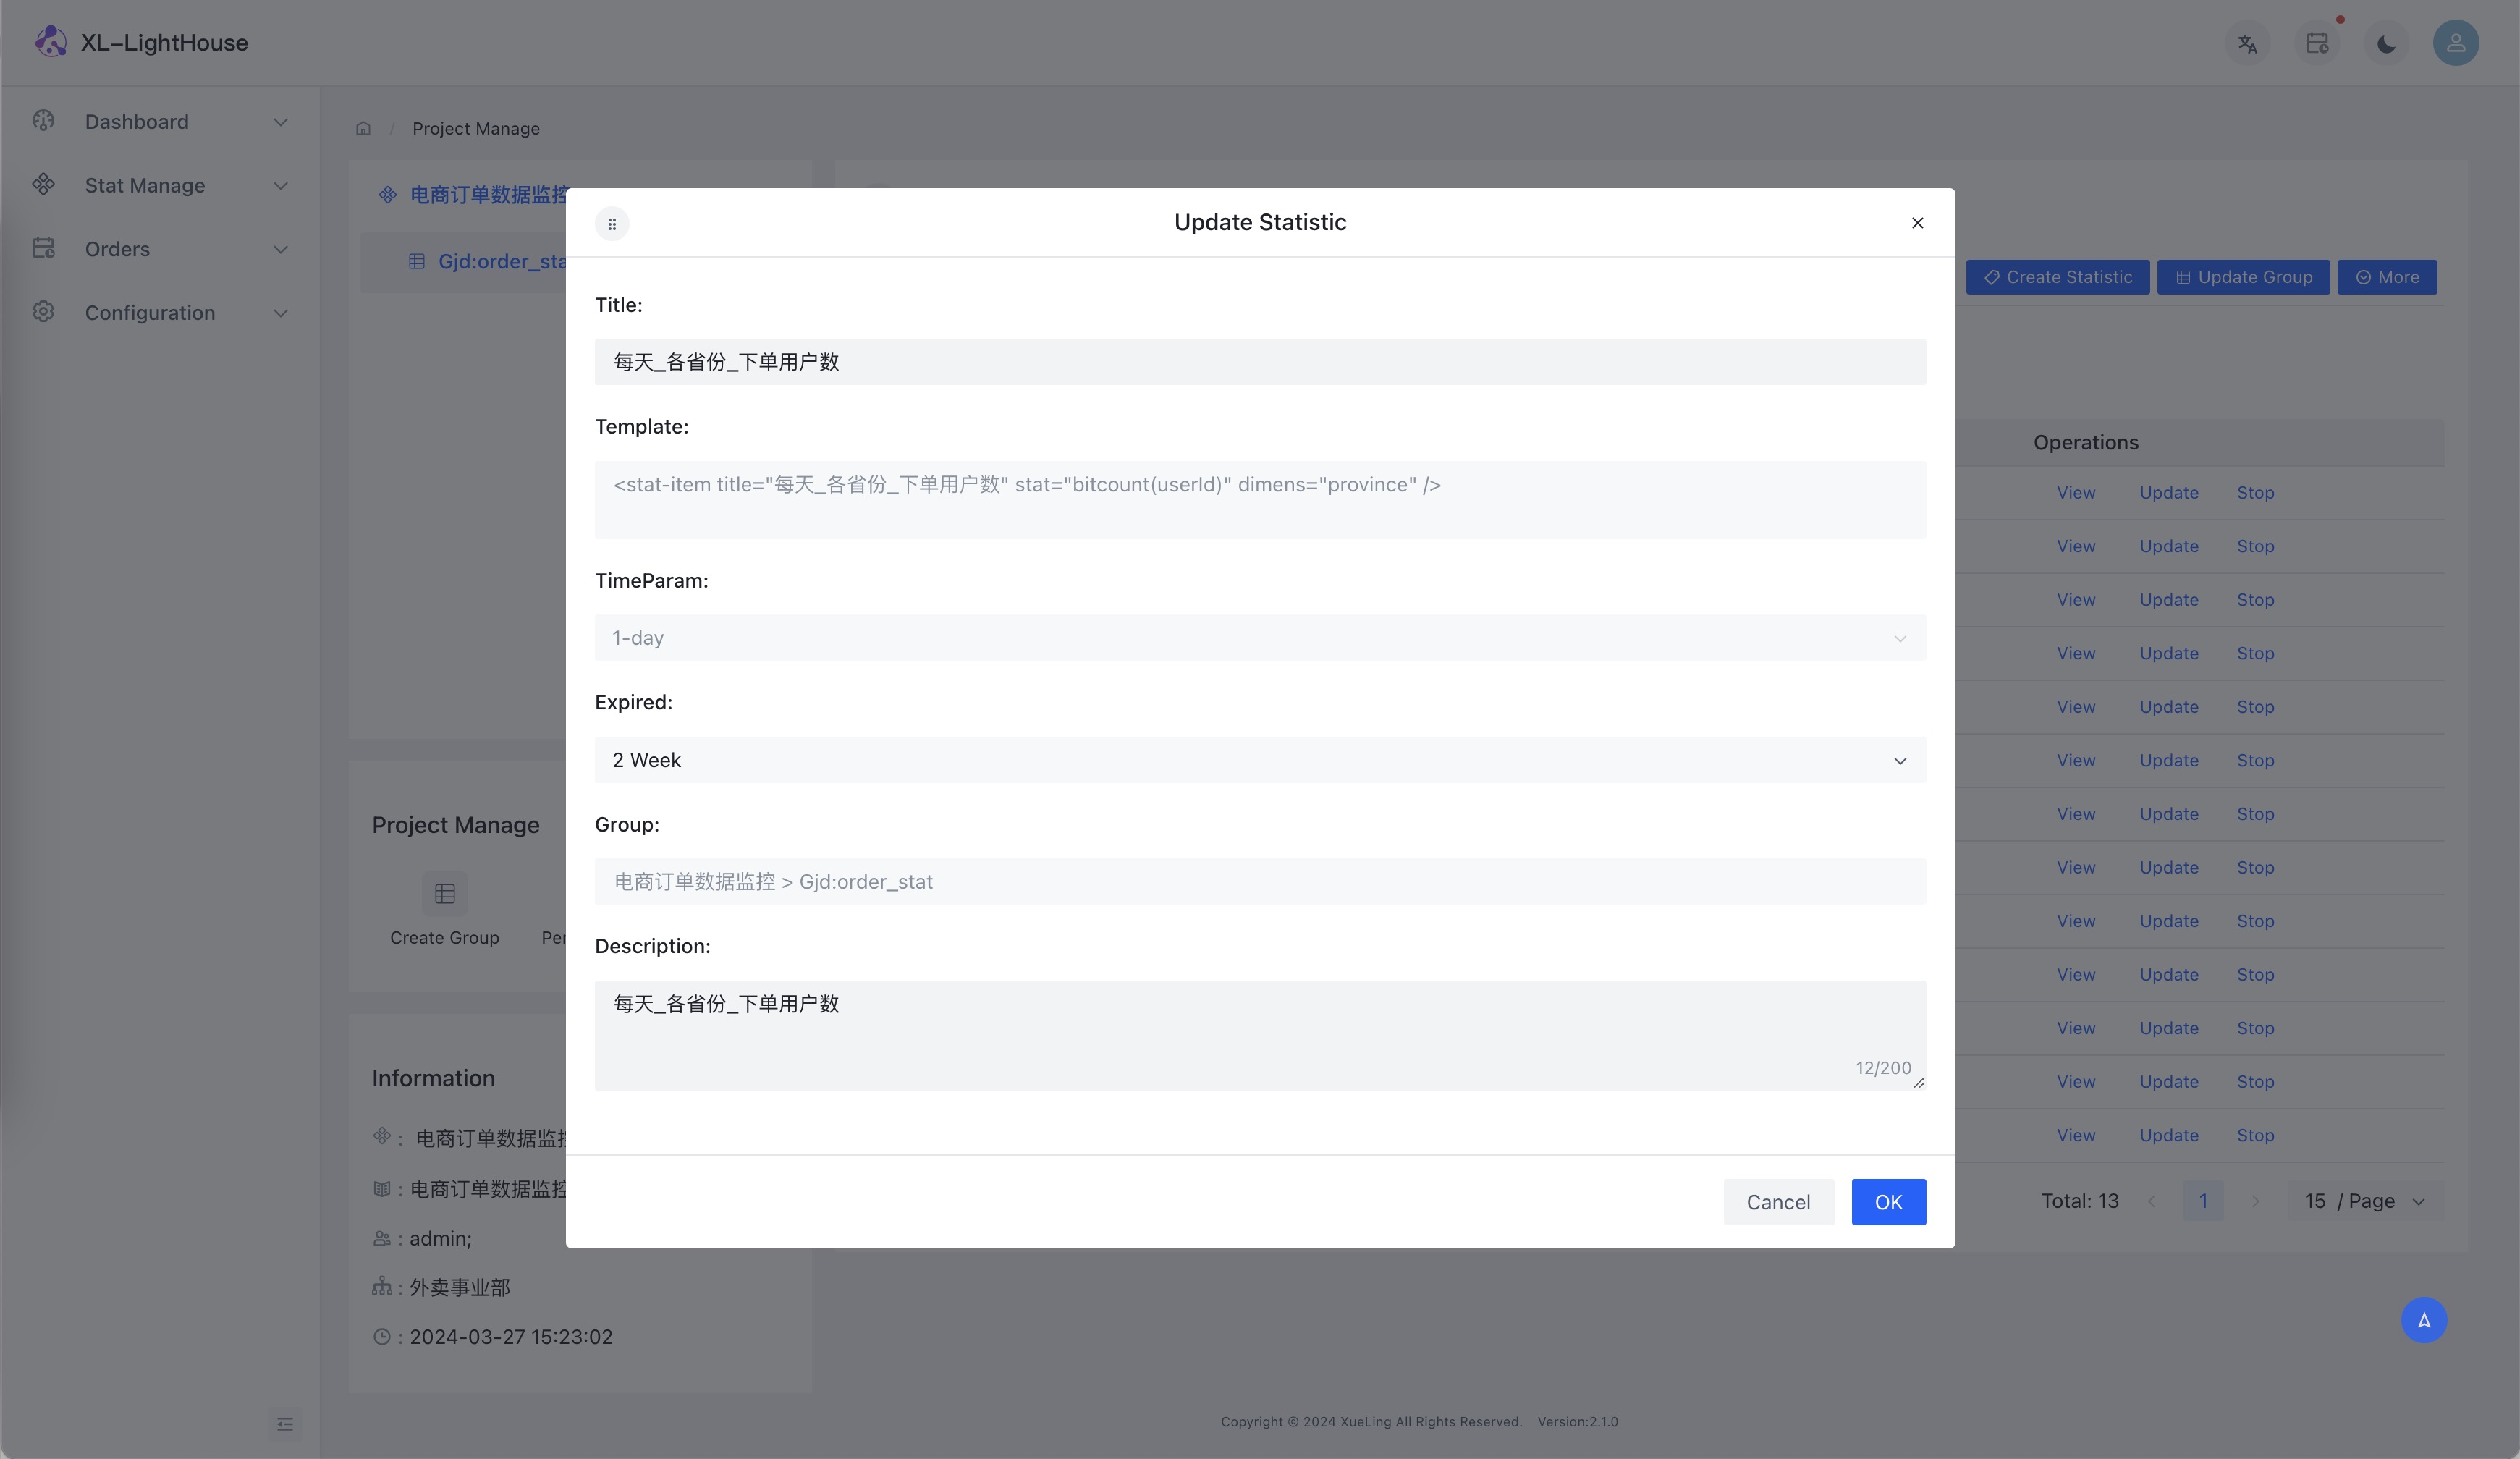The height and width of the screenshot is (1459, 2520).
Task: Click the 外卖事业部 department text
Action: coord(460,1287)
